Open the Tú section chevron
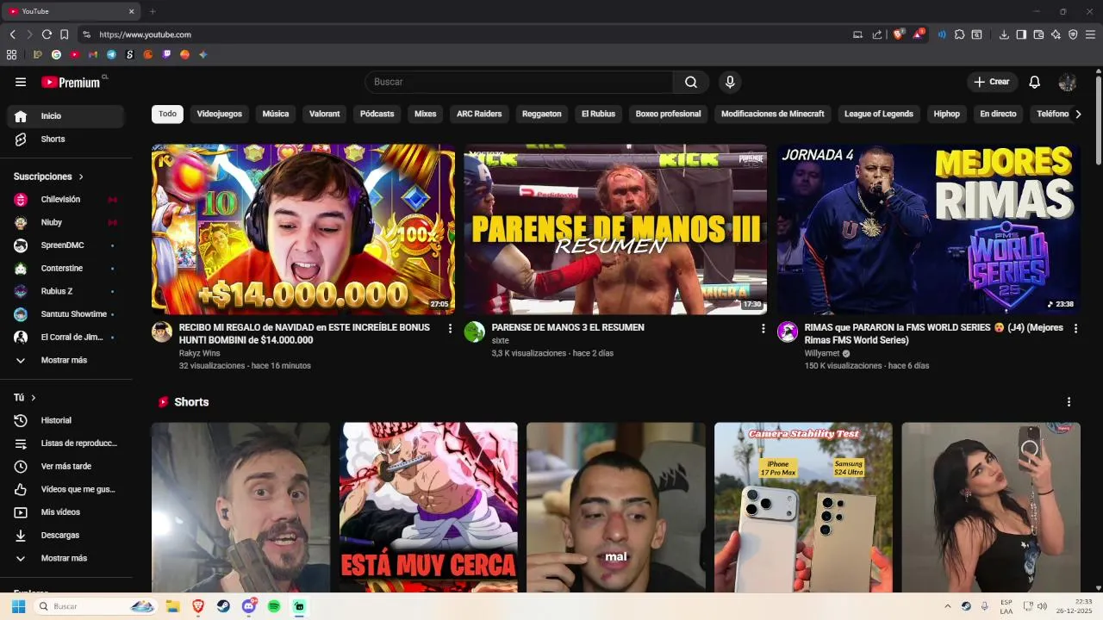Screen dimensions: 1103x620 coord(33,398)
